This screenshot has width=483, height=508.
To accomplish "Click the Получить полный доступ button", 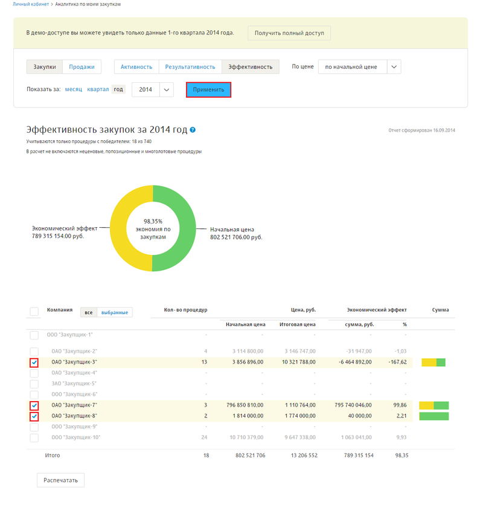I will [x=289, y=33].
